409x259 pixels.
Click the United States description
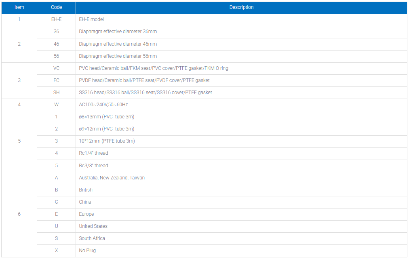pos(93,226)
